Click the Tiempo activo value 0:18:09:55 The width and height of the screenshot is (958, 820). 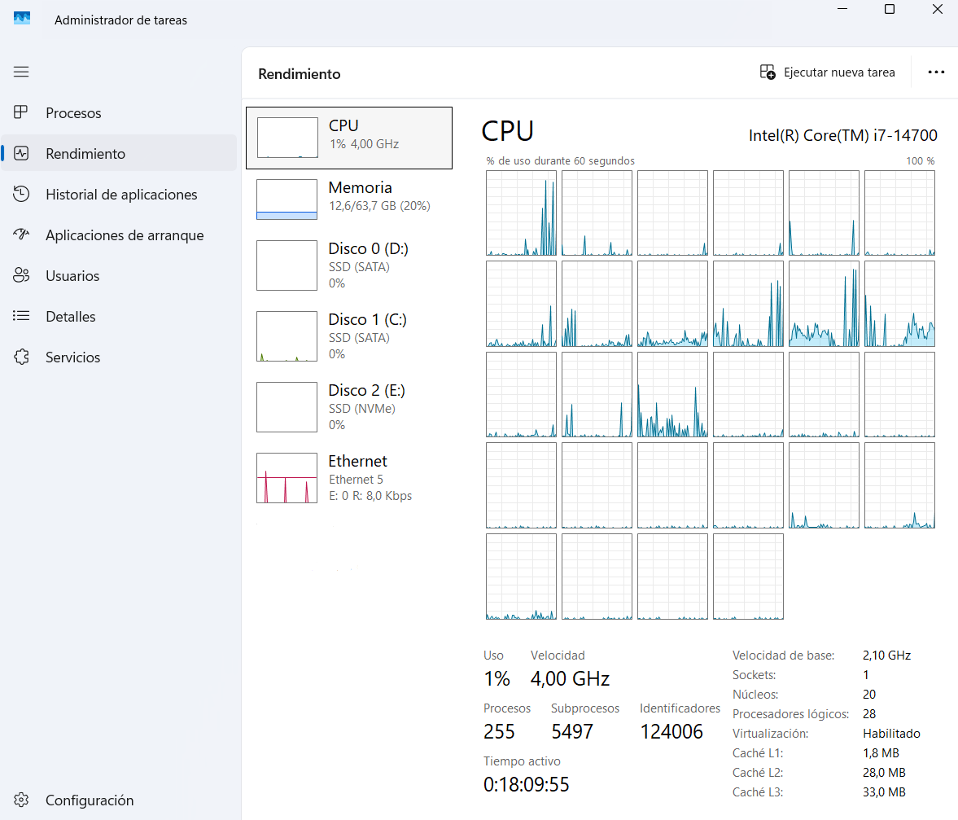[526, 784]
